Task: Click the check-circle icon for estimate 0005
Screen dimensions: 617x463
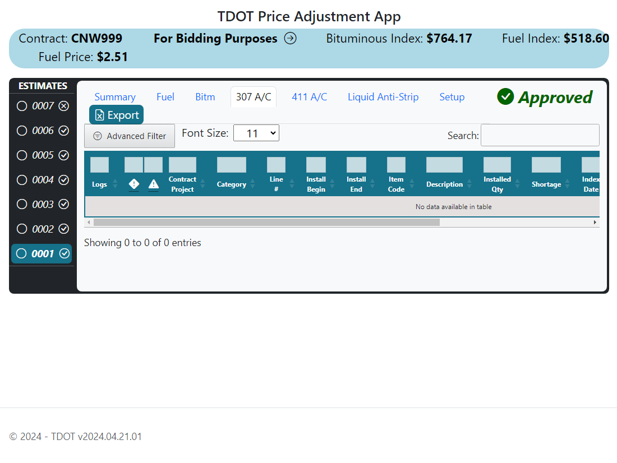Action: 64,155
